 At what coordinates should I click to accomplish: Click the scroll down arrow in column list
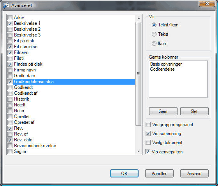[139, 151]
